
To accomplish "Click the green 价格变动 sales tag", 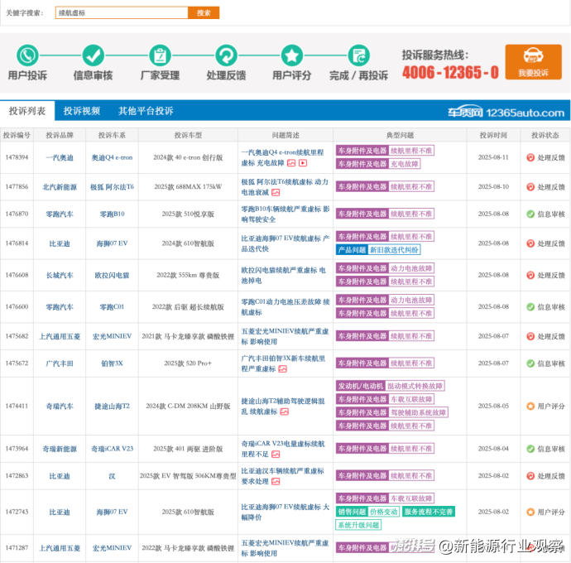I will coord(383,512).
